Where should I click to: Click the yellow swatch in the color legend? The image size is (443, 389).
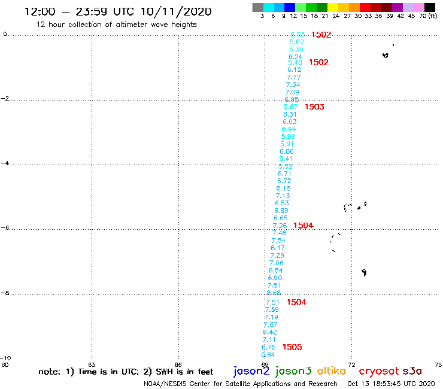coord(333,7)
